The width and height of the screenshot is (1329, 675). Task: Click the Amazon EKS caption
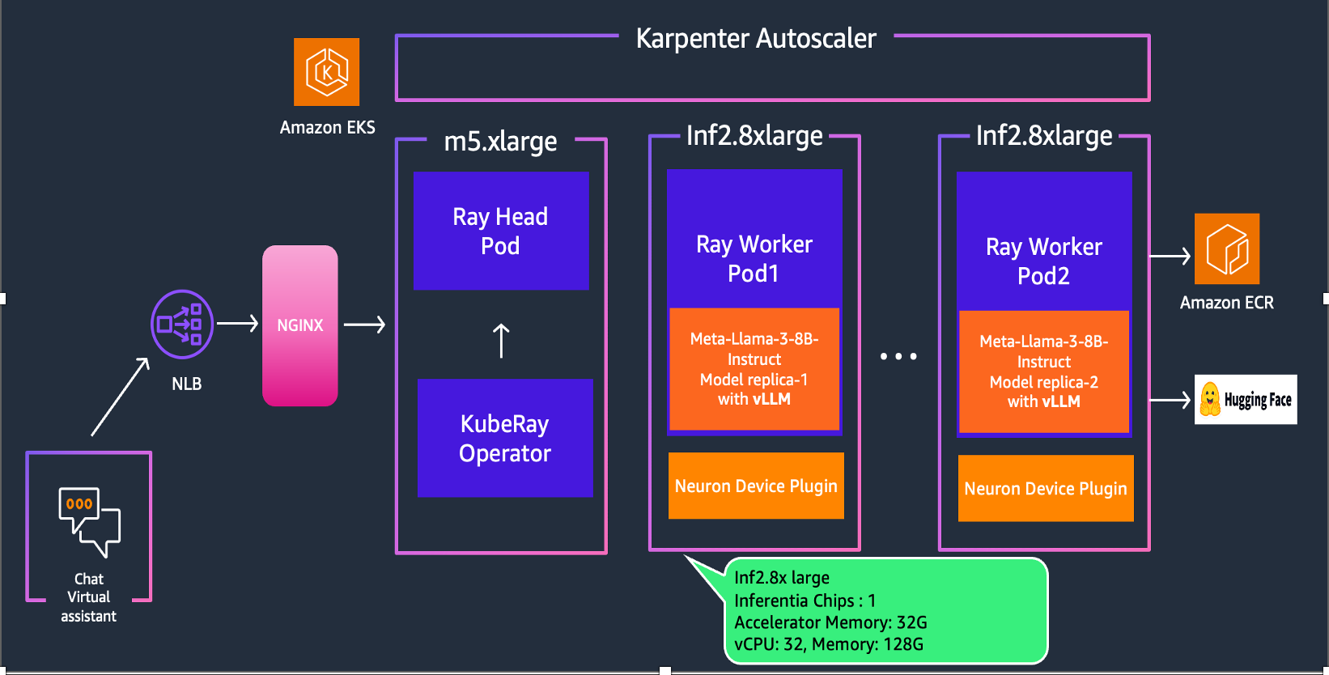[327, 127]
